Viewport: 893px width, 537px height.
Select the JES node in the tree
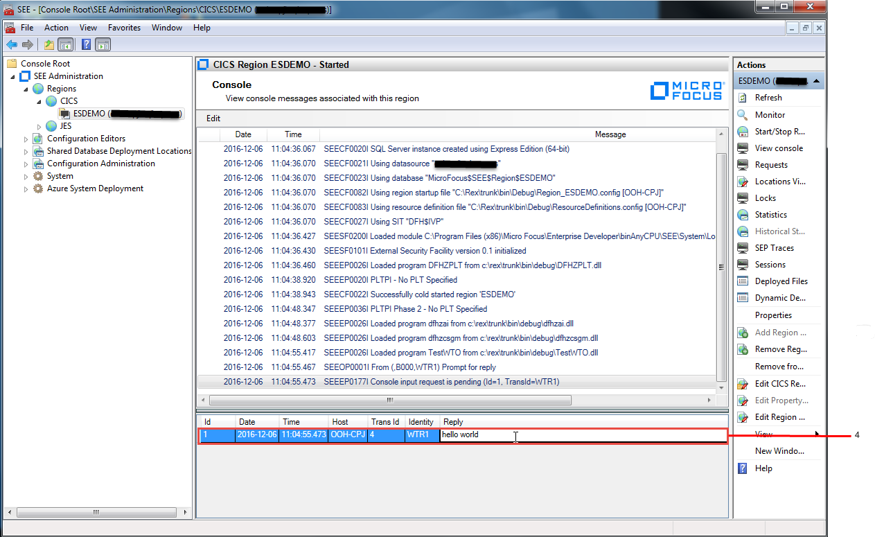tap(65, 126)
